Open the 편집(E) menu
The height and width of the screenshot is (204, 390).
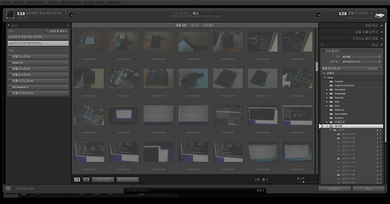point(18,3)
